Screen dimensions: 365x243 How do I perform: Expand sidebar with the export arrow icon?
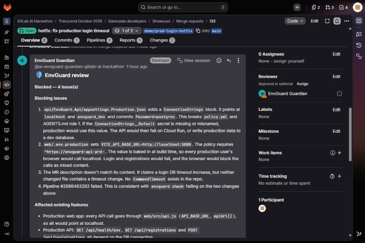pyautogui.click(x=327, y=21)
